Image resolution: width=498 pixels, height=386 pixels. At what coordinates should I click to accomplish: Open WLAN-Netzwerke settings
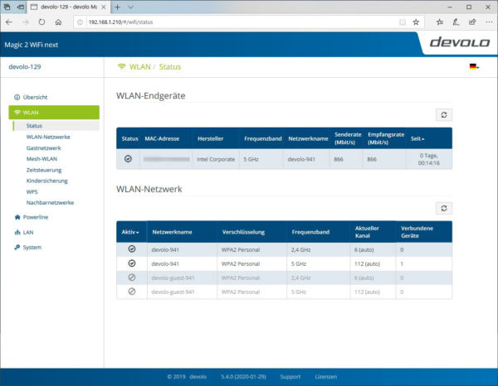point(48,137)
